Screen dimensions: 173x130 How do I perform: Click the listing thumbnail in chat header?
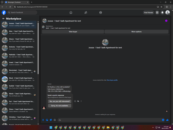coord(45,21)
